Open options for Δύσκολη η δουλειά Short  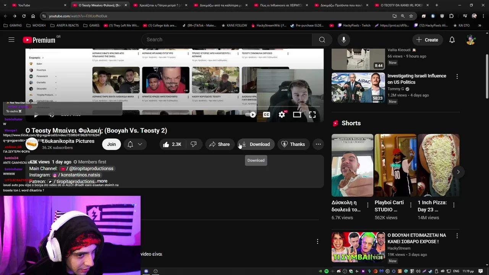click(368, 205)
